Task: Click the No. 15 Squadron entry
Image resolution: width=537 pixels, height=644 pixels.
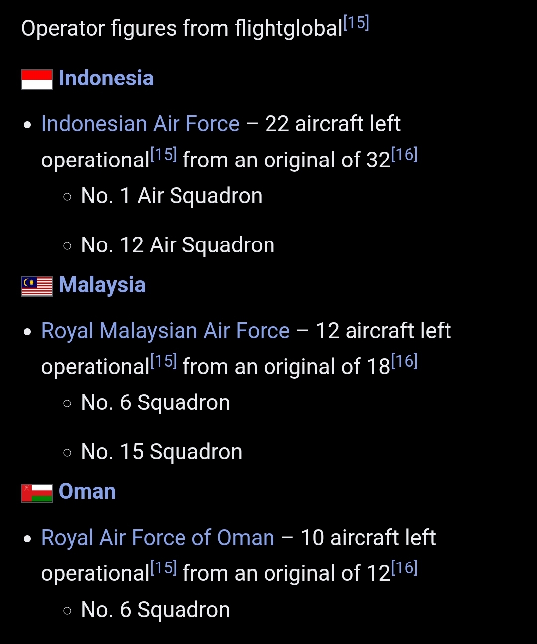Action: pyautogui.click(x=161, y=452)
